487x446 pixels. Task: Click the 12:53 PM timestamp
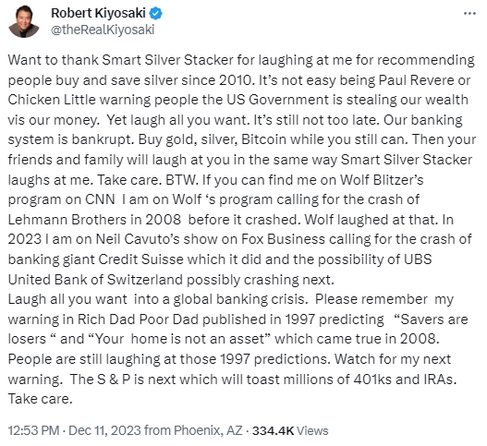pyautogui.click(x=33, y=430)
